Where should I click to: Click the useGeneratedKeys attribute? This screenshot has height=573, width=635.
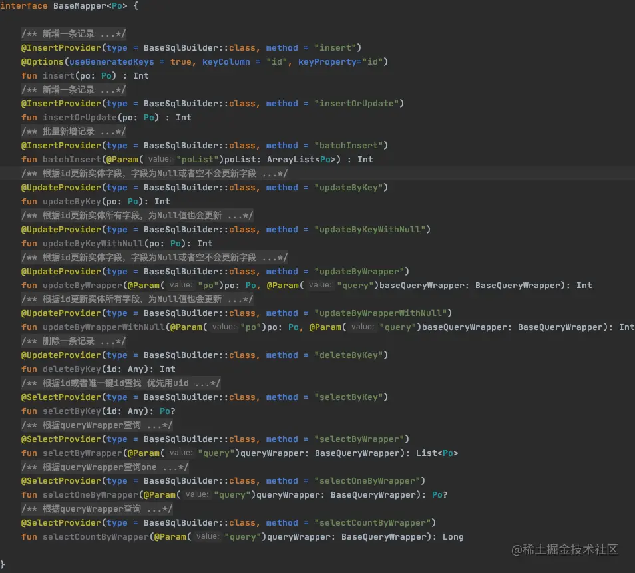pos(111,61)
